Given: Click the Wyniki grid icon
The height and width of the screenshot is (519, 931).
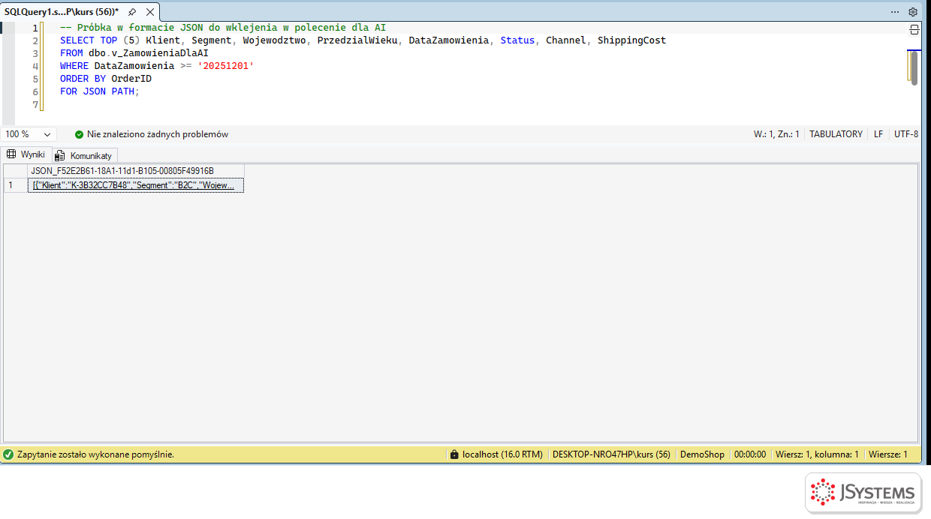Looking at the screenshot, I should [x=11, y=154].
